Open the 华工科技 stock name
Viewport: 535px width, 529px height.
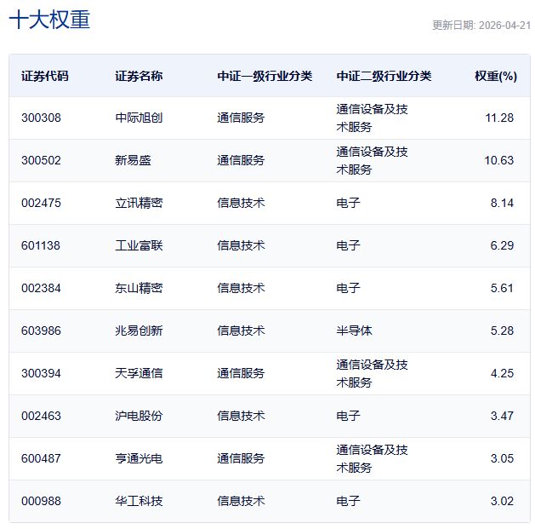tap(139, 501)
